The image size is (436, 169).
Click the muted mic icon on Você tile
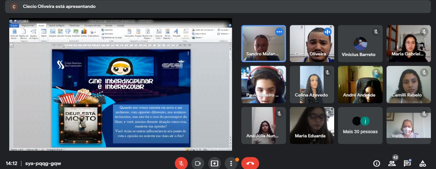424,113
